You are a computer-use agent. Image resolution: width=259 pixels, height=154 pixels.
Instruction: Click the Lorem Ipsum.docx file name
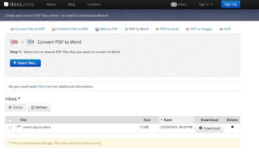pos(37,127)
